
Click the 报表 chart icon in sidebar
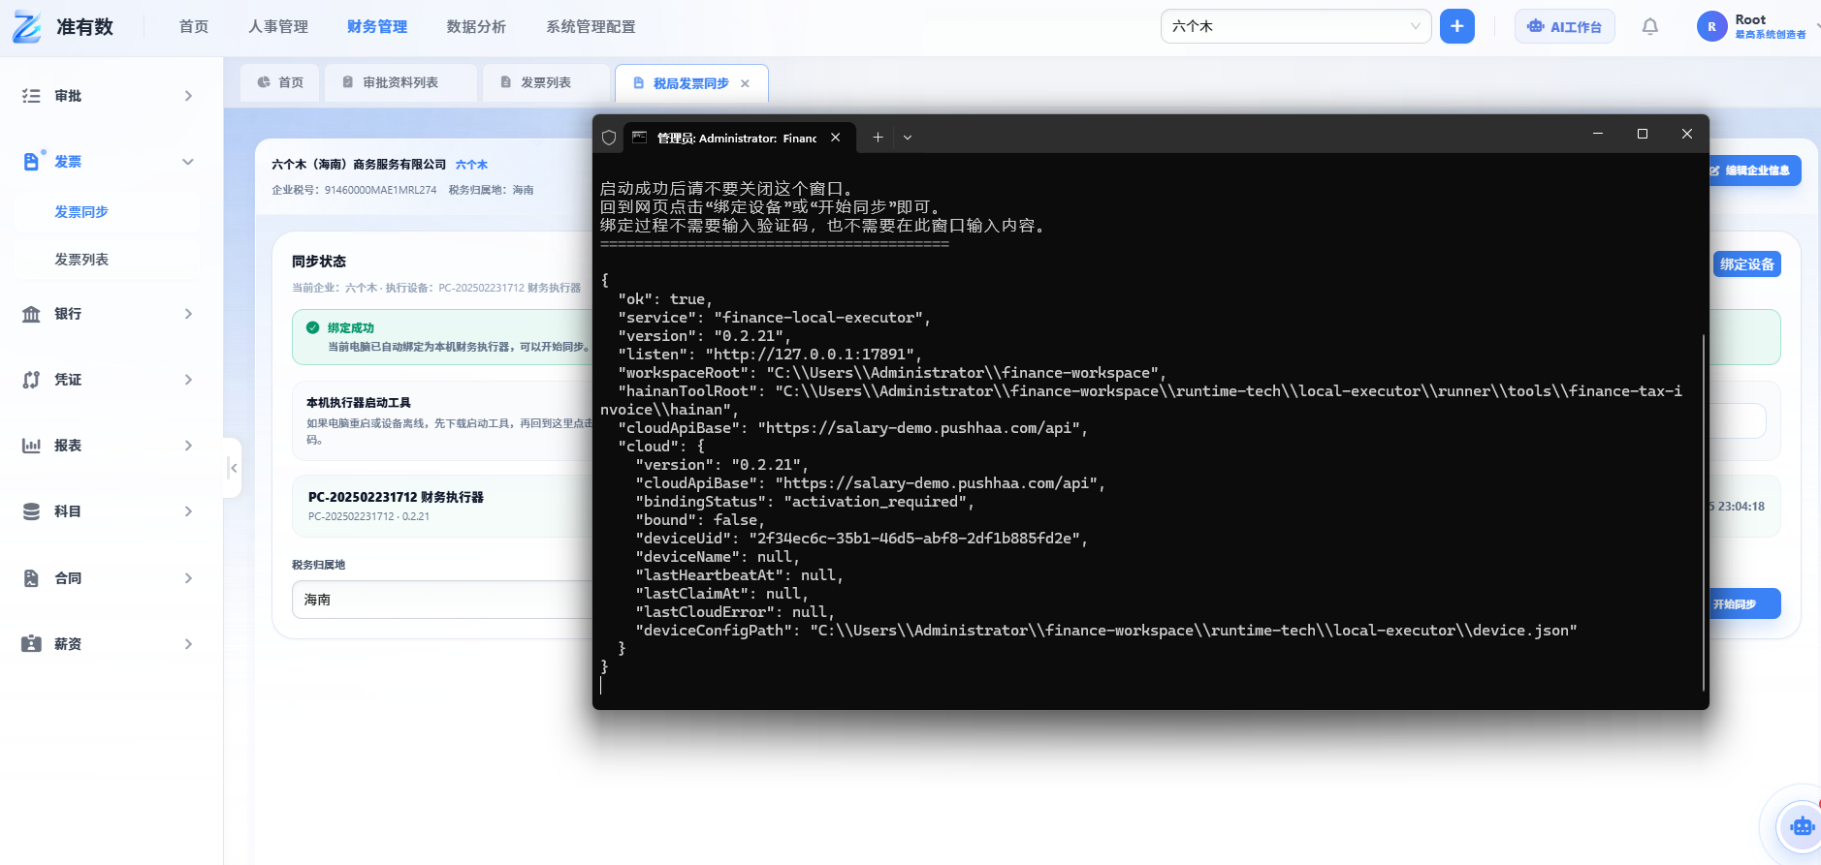(31, 446)
